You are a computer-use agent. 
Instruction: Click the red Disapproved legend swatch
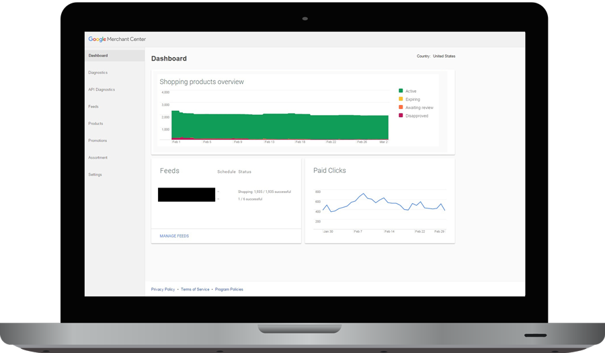[401, 116]
